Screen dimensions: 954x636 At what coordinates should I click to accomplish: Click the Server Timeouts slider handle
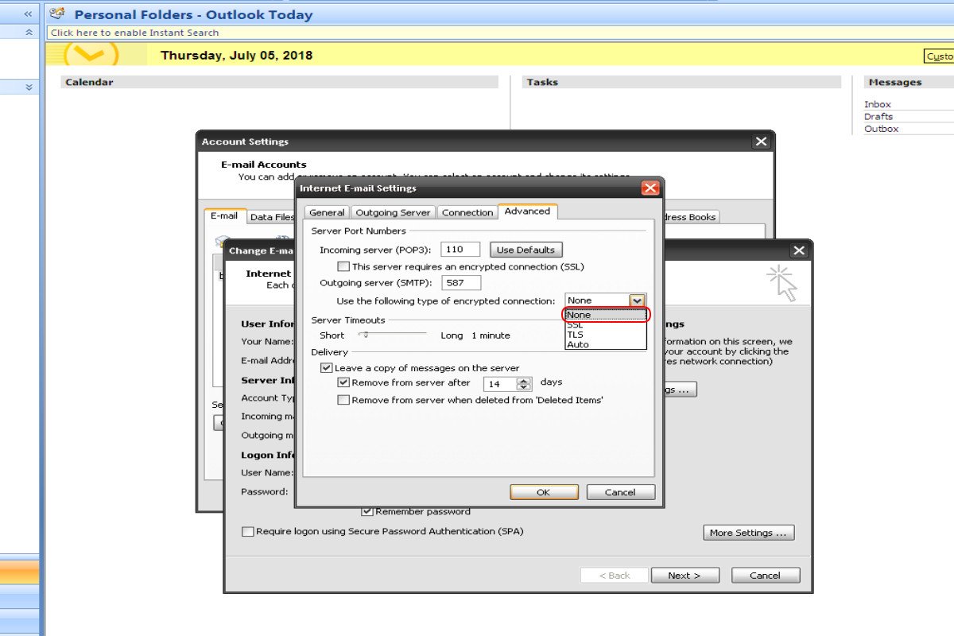[364, 335]
